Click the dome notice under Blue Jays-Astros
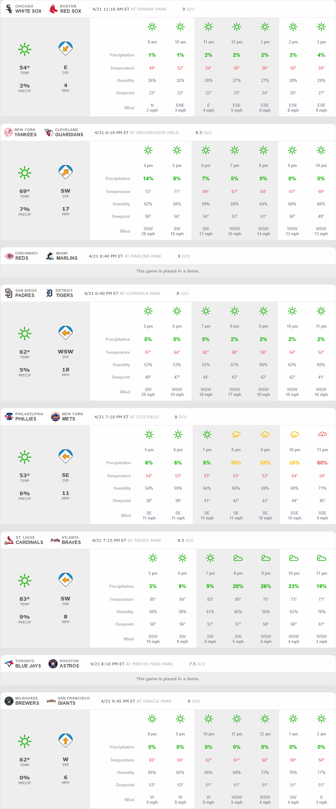The width and height of the screenshot is (336, 809). pyautogui.click(x=168, y=678)
